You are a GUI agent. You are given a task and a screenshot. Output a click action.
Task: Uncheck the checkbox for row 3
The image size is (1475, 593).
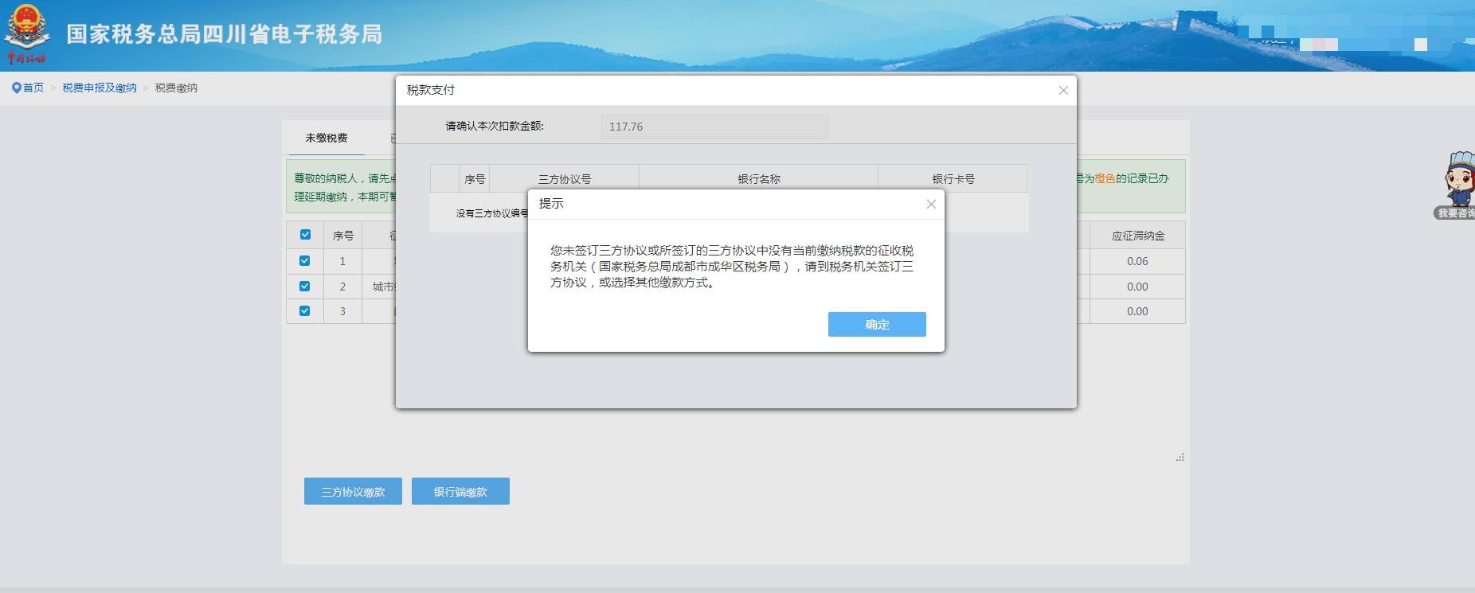305,311
